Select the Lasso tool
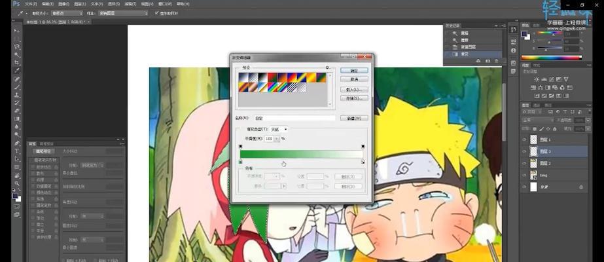This screenshot has height=262, width=604. [x=16, y=47]
